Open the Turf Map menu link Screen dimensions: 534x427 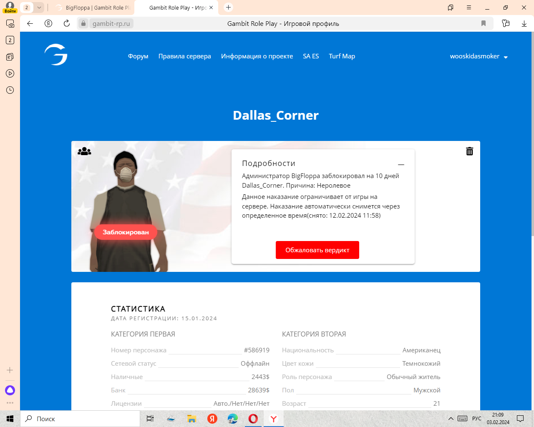pyautogui.click(x=342, y=56)
